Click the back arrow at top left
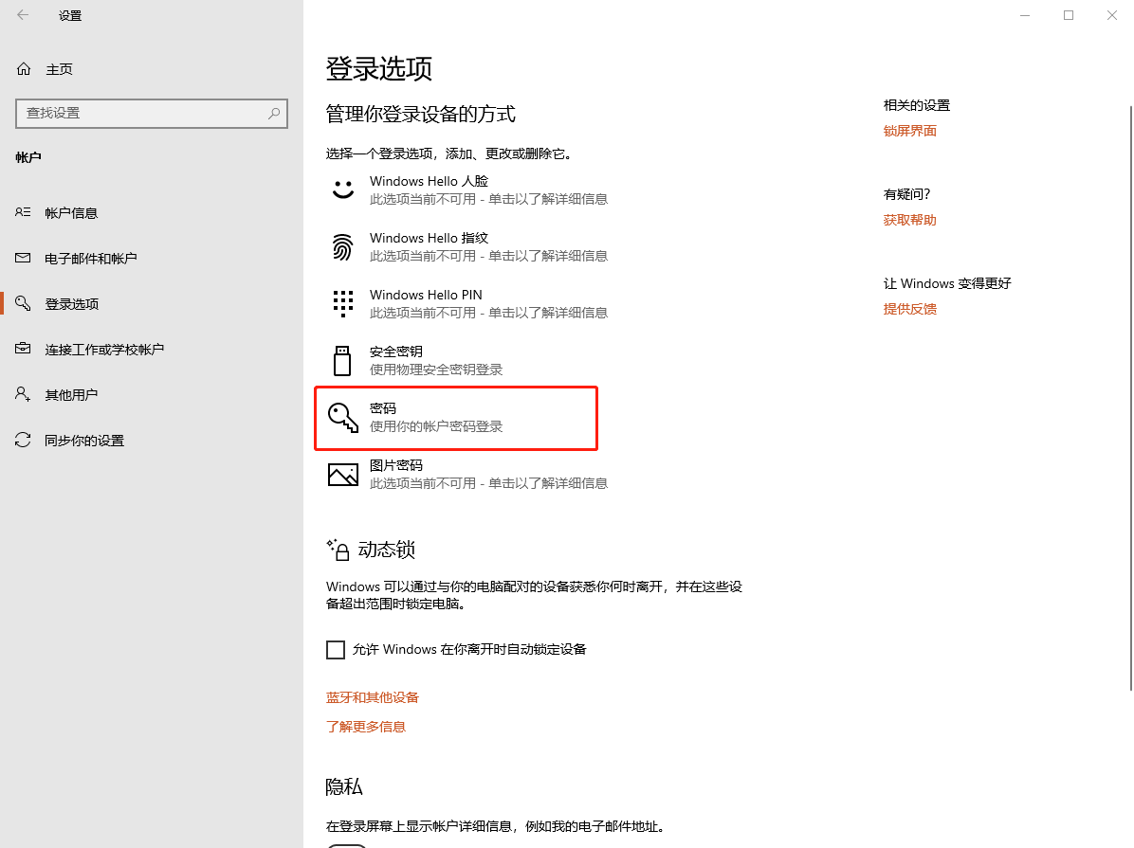Screen dimensions: 1134x848 click(21, 15)
